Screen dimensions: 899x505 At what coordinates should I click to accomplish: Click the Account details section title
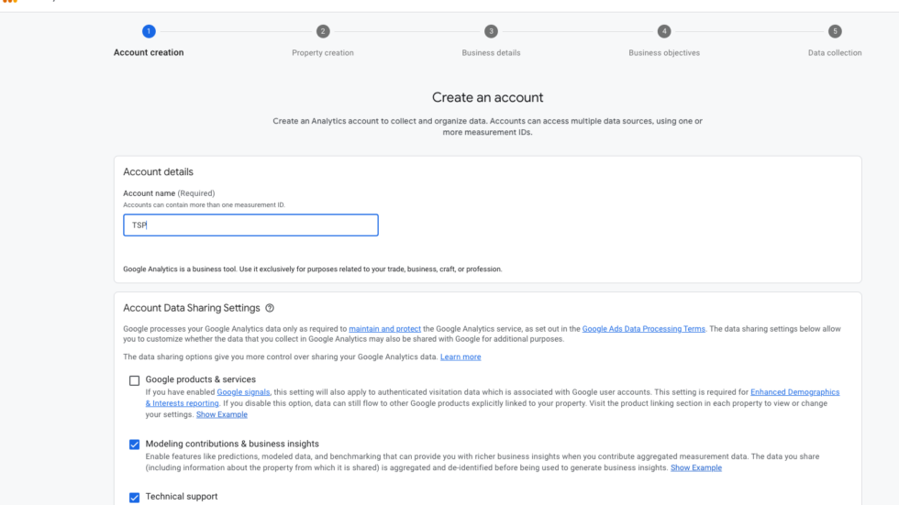coord(158,171)
